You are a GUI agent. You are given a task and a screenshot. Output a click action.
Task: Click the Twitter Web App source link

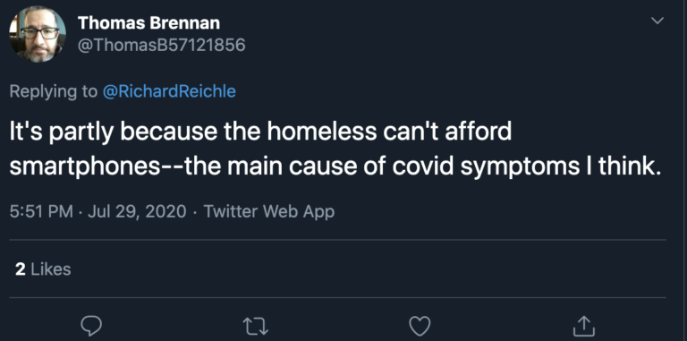269,212
